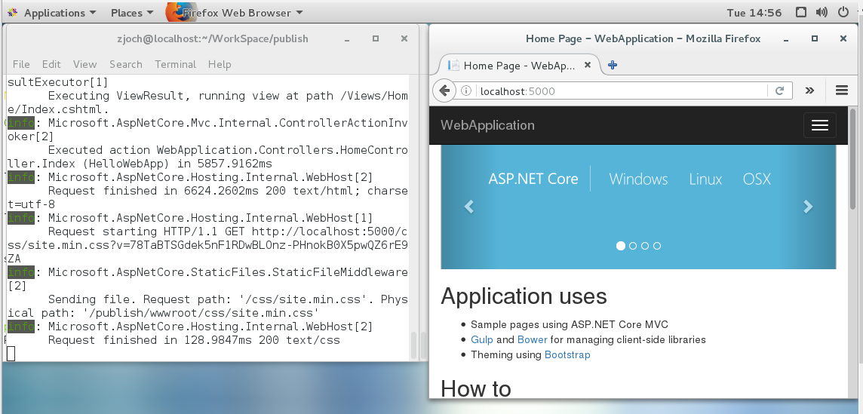Select first carousel indicator dot

(x=621, y=246)
